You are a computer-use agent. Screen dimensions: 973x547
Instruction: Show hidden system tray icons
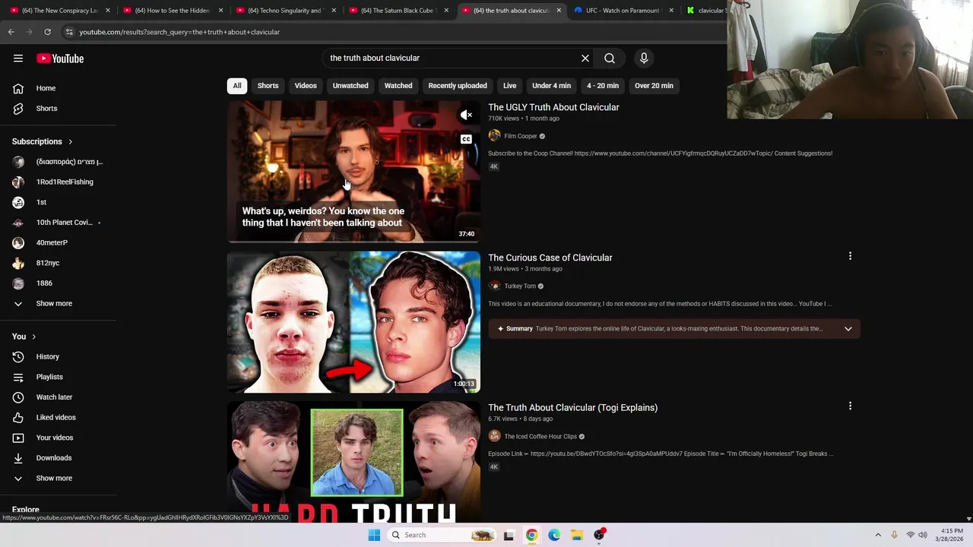click(x=878, y=535)
